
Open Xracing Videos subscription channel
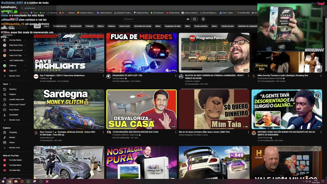pos(15,40)
